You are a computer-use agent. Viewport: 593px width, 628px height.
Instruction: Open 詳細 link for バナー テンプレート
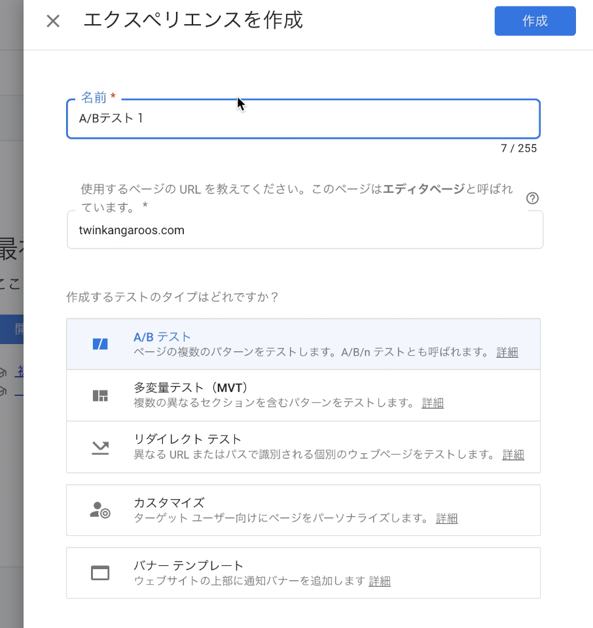tap(380, 581)
